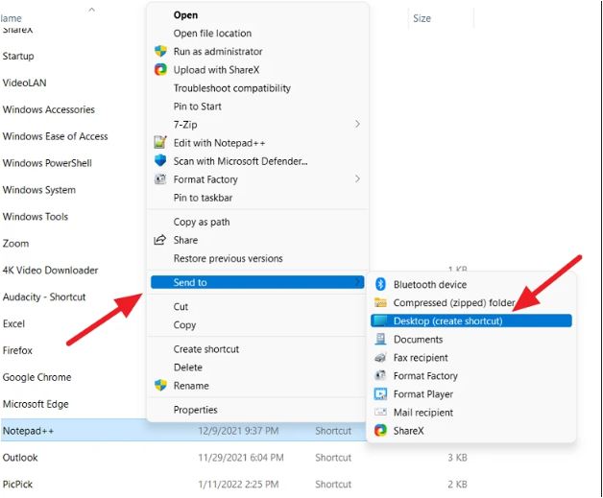This screenshot has width=603, height=498.
Task: Click the ShareX icon in Send to submenu
Action: pos(380,431)
